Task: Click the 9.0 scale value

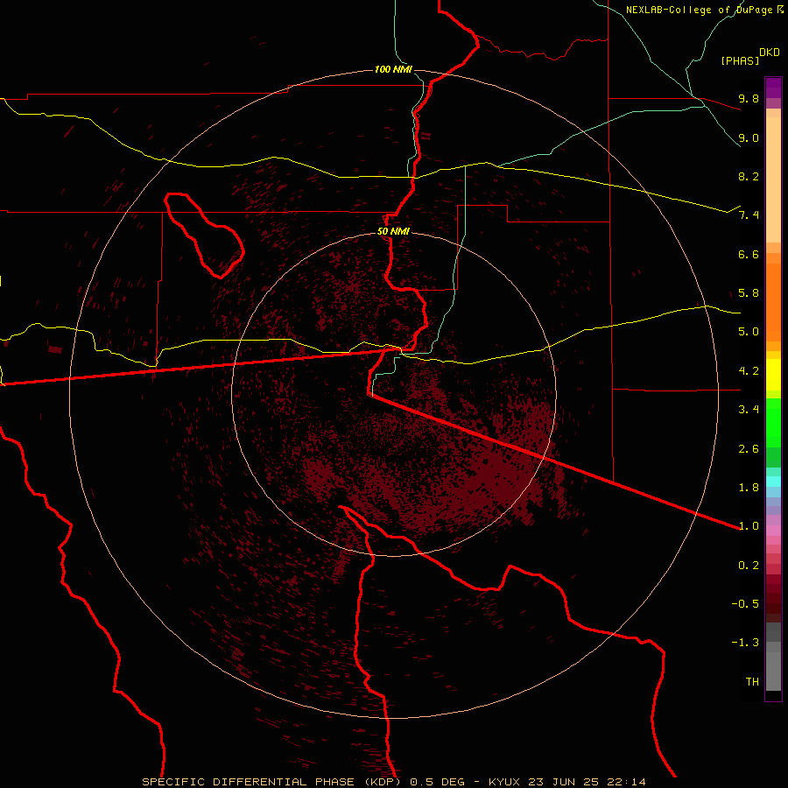Action: pos(749,137)
